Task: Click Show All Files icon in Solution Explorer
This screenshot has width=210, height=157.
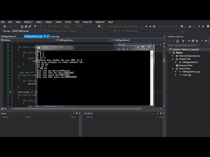Action: tap(197, 41)
